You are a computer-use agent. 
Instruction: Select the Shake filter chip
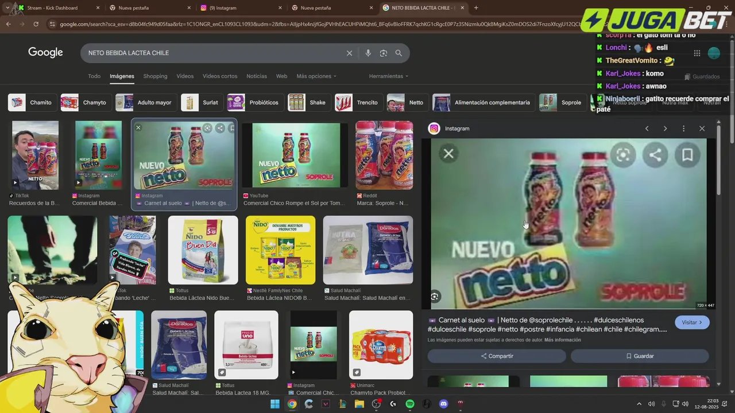click(x=309, y=103)
